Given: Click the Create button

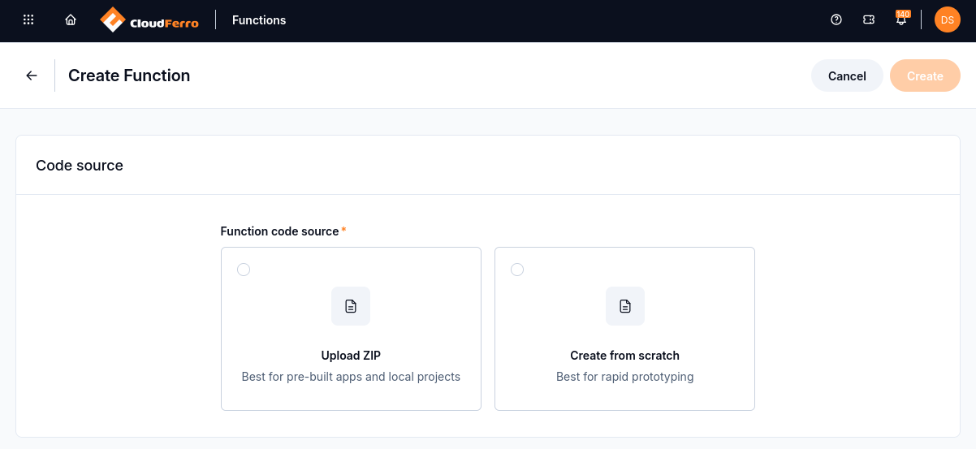Looking at the screenshot, I should click(x=925, y=76).
